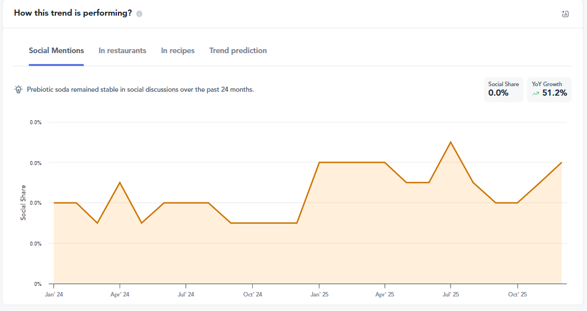The width and height of the screenshot is (587, 311).
Task: Click the Jan' 25 x-axis label
Action: (x=319, y=294)
